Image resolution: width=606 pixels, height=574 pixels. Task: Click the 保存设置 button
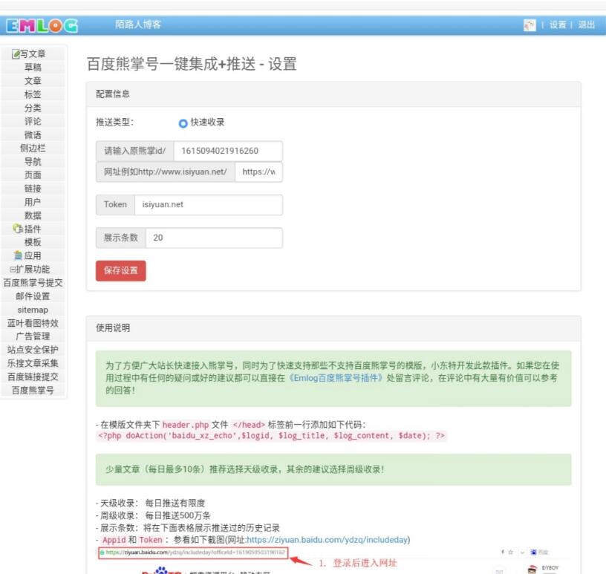pyautogui.click(x=120, y=270)
